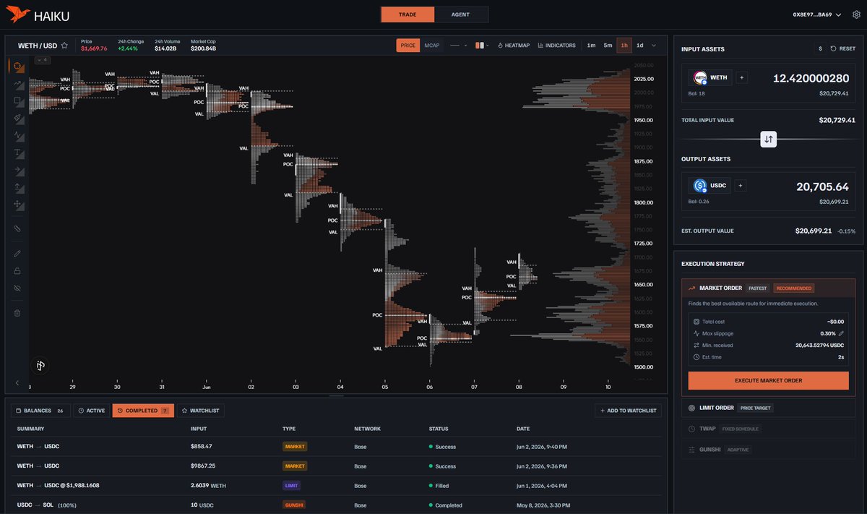Switch to the AGENT tab

461,14
